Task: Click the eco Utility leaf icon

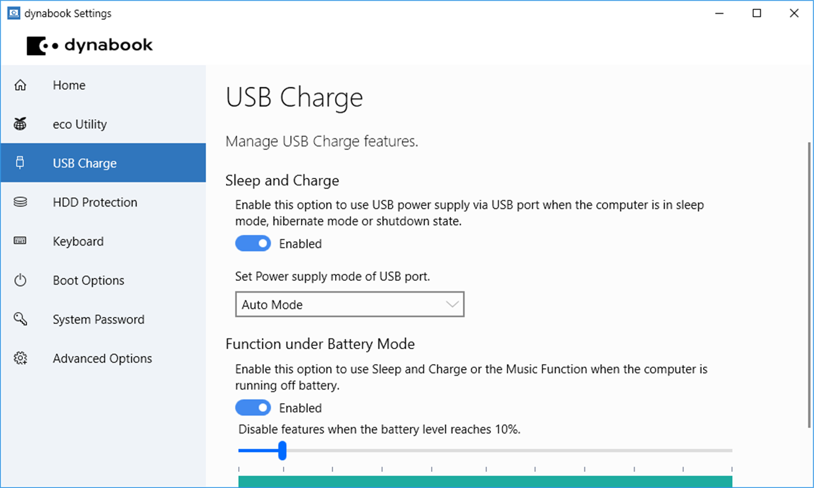Action: pos(20,123)
